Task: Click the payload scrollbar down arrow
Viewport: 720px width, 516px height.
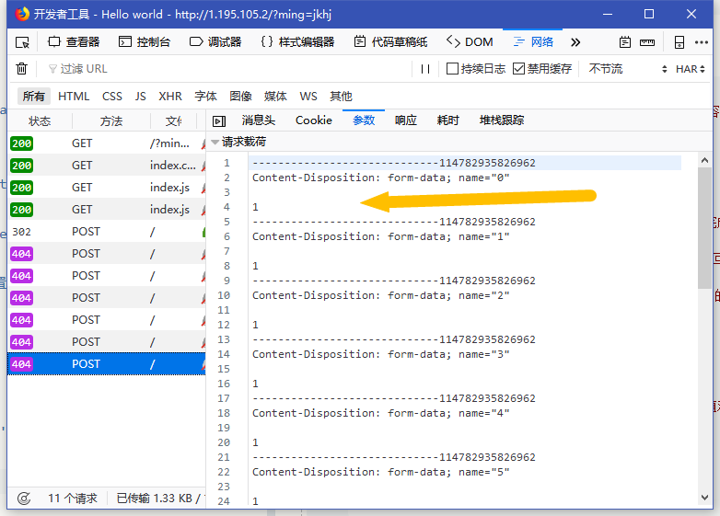Action: pyautogui.click(x=705, y=498)
